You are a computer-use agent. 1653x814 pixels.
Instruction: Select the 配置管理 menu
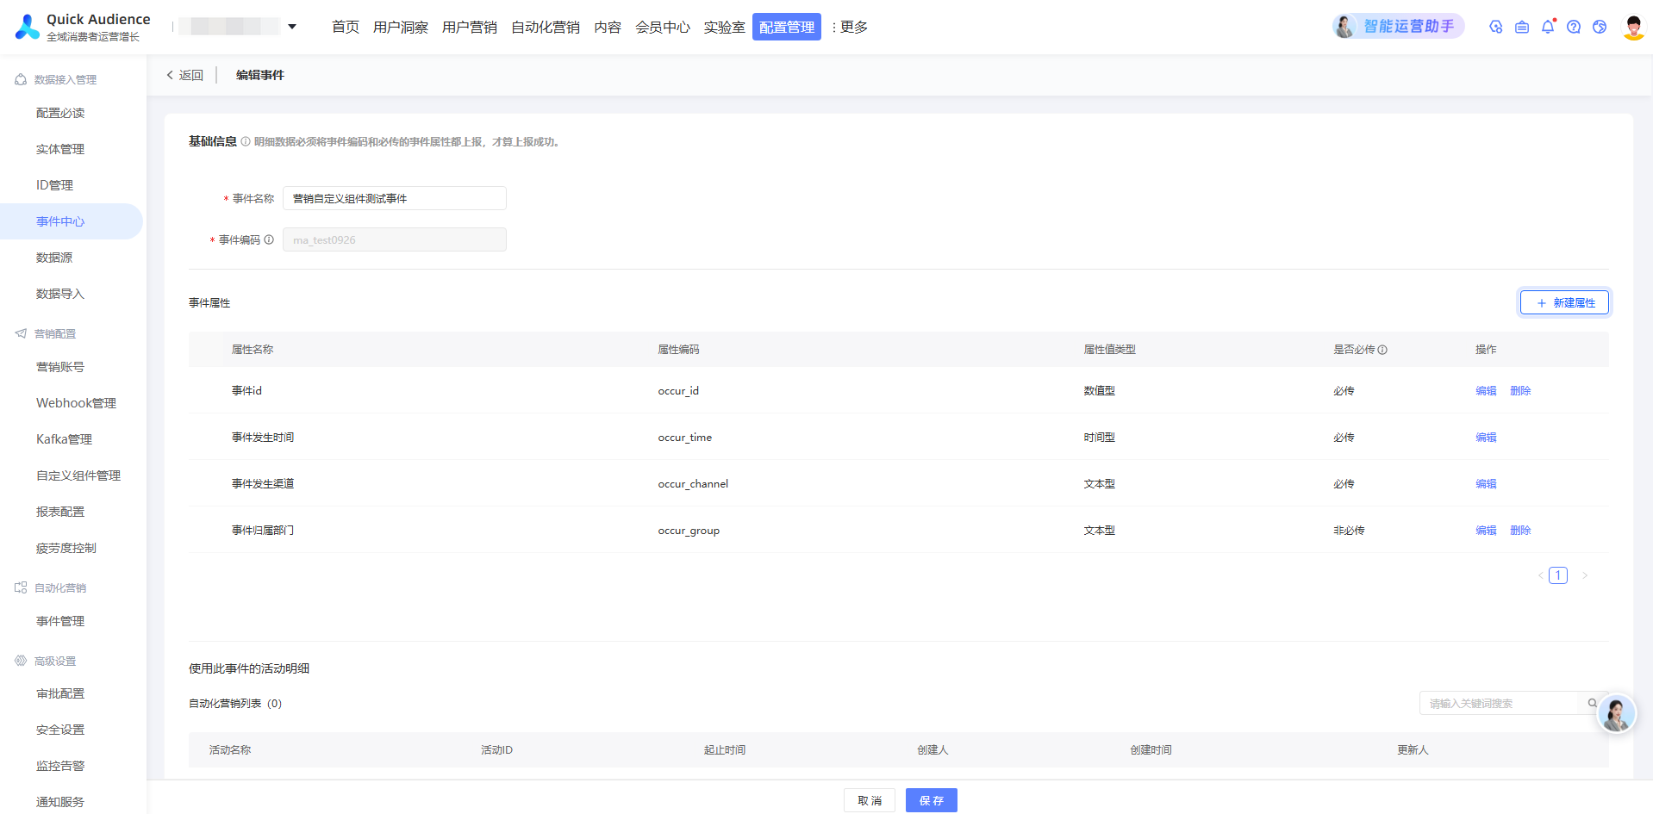(787, 27)
